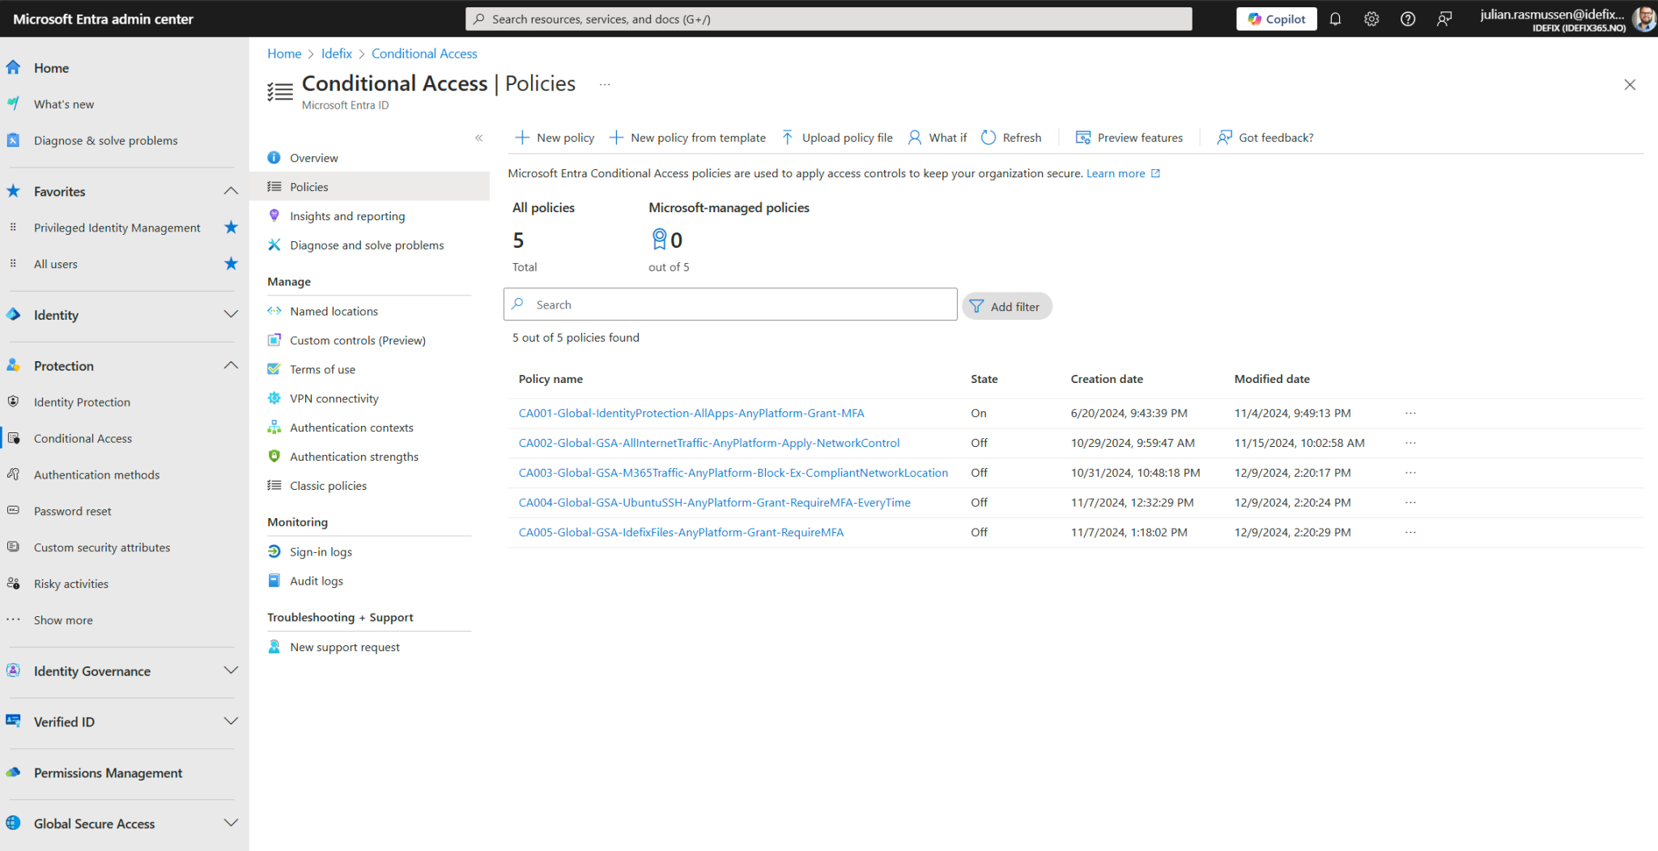This screenshot has width=1658, height=851.
Task: Open Authentication strengths settings
Action: point(355,456)
